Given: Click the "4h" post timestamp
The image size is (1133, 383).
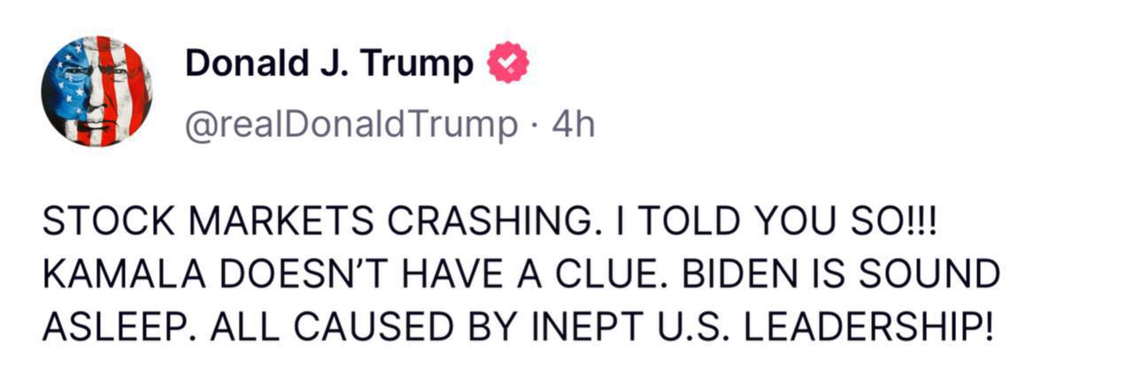Looking at the screenshot, I should [x=574, y=125].
